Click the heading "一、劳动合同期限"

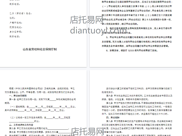(18, 96)
